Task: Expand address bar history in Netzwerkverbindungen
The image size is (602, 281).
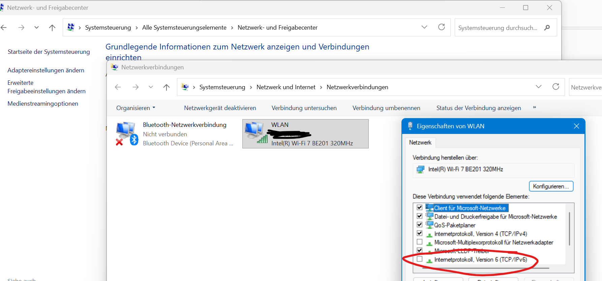Action: click(538, 87)
